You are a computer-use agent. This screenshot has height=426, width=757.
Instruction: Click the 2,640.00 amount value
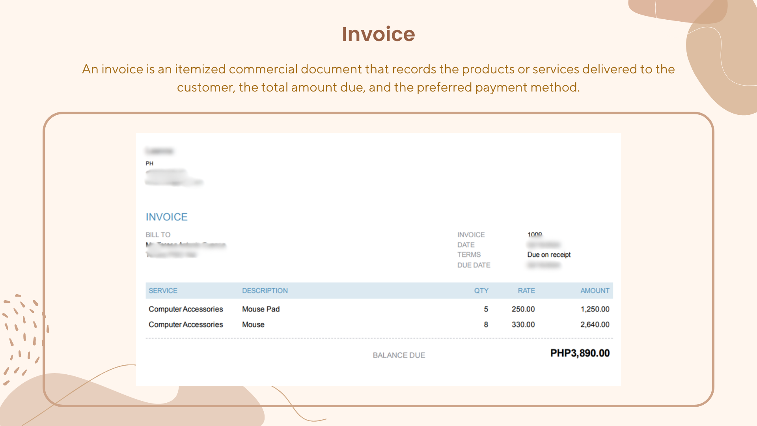click(595, 325)
